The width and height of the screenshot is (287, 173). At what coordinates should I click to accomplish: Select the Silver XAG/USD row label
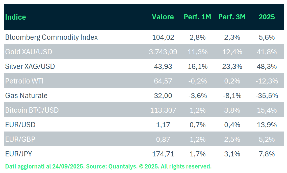(x=30, y=67)
